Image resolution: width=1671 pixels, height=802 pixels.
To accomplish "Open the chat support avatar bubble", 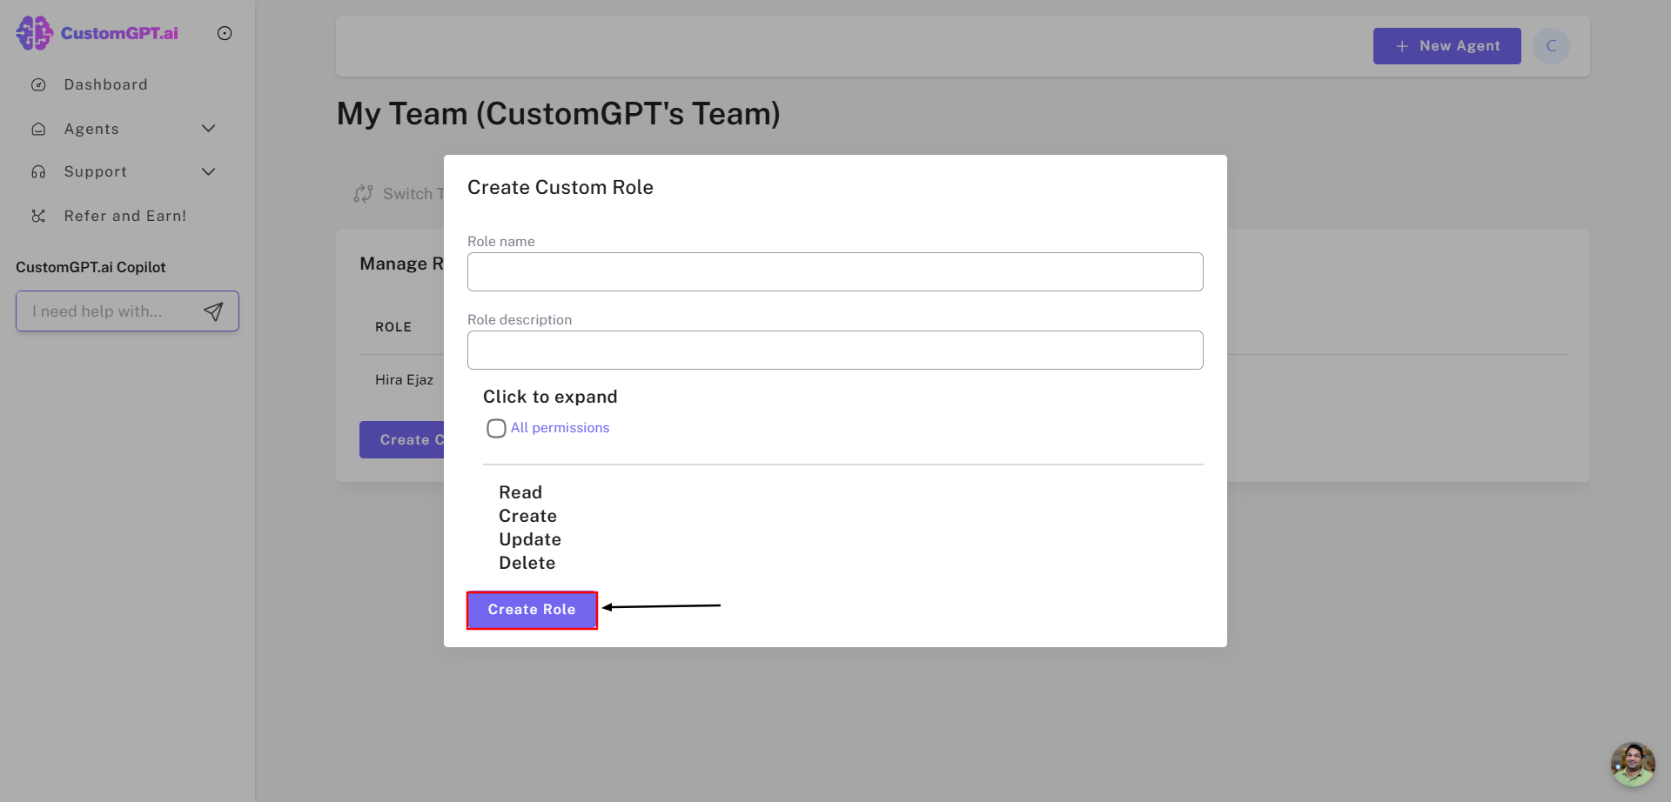I will (1632, 764).
